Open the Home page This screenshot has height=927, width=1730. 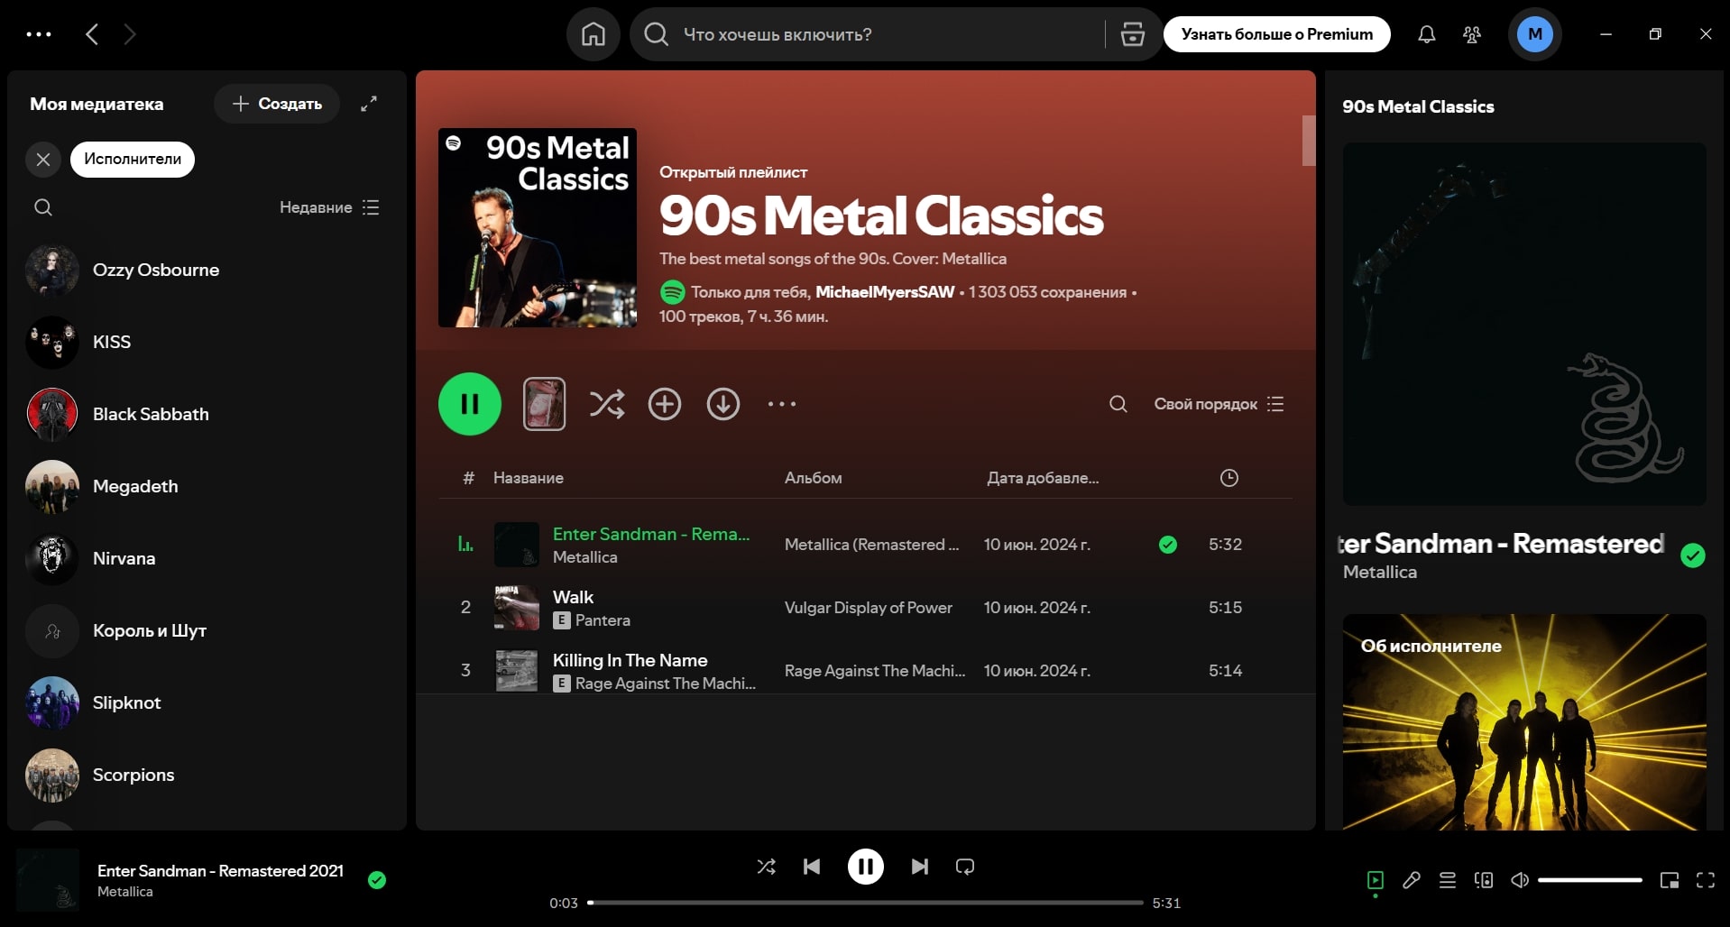(593, 34)
